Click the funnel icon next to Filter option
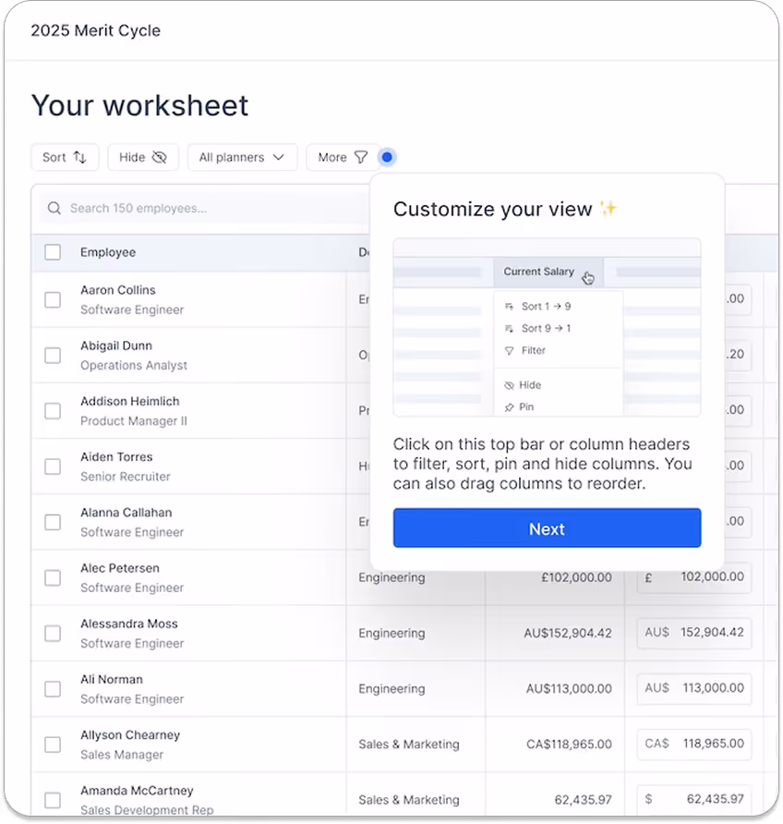The width and height of the screenshot is (783, 824). [509, 350]
